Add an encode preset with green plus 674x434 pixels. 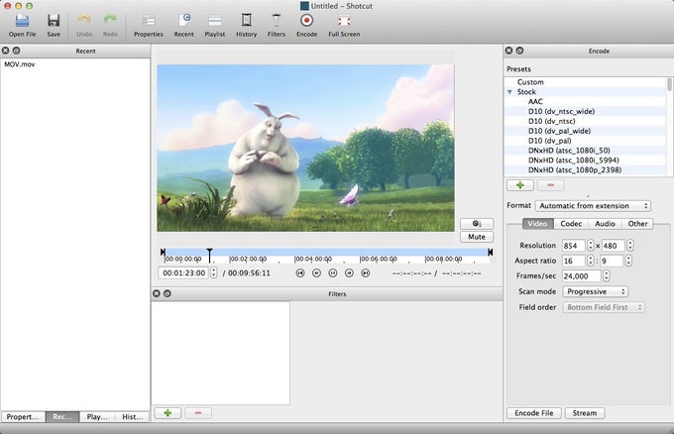[520, 185]
